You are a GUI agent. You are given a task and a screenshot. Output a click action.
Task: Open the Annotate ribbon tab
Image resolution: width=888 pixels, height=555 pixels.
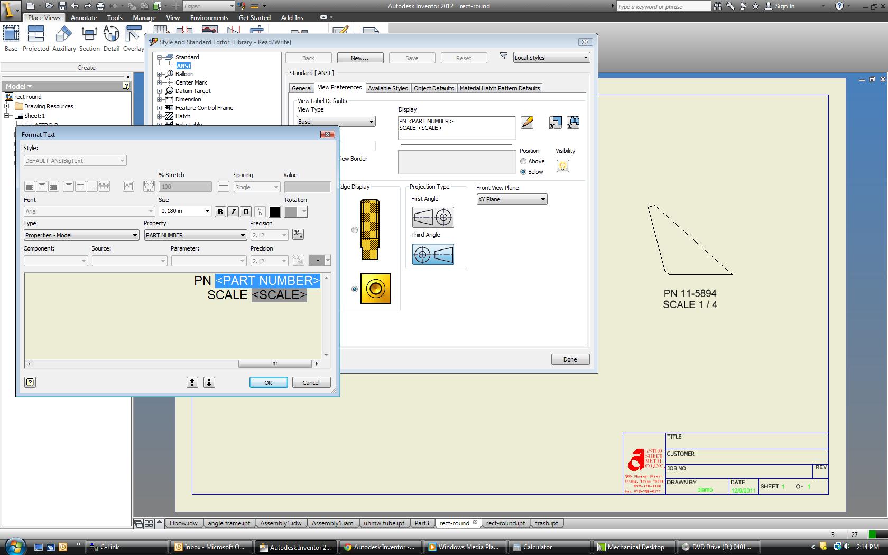(x=84, y=17)
